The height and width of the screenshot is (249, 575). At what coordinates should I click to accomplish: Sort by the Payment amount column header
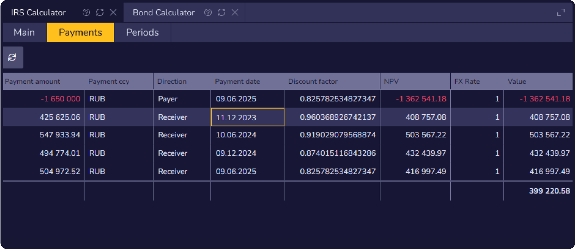(x=32, y=82)
